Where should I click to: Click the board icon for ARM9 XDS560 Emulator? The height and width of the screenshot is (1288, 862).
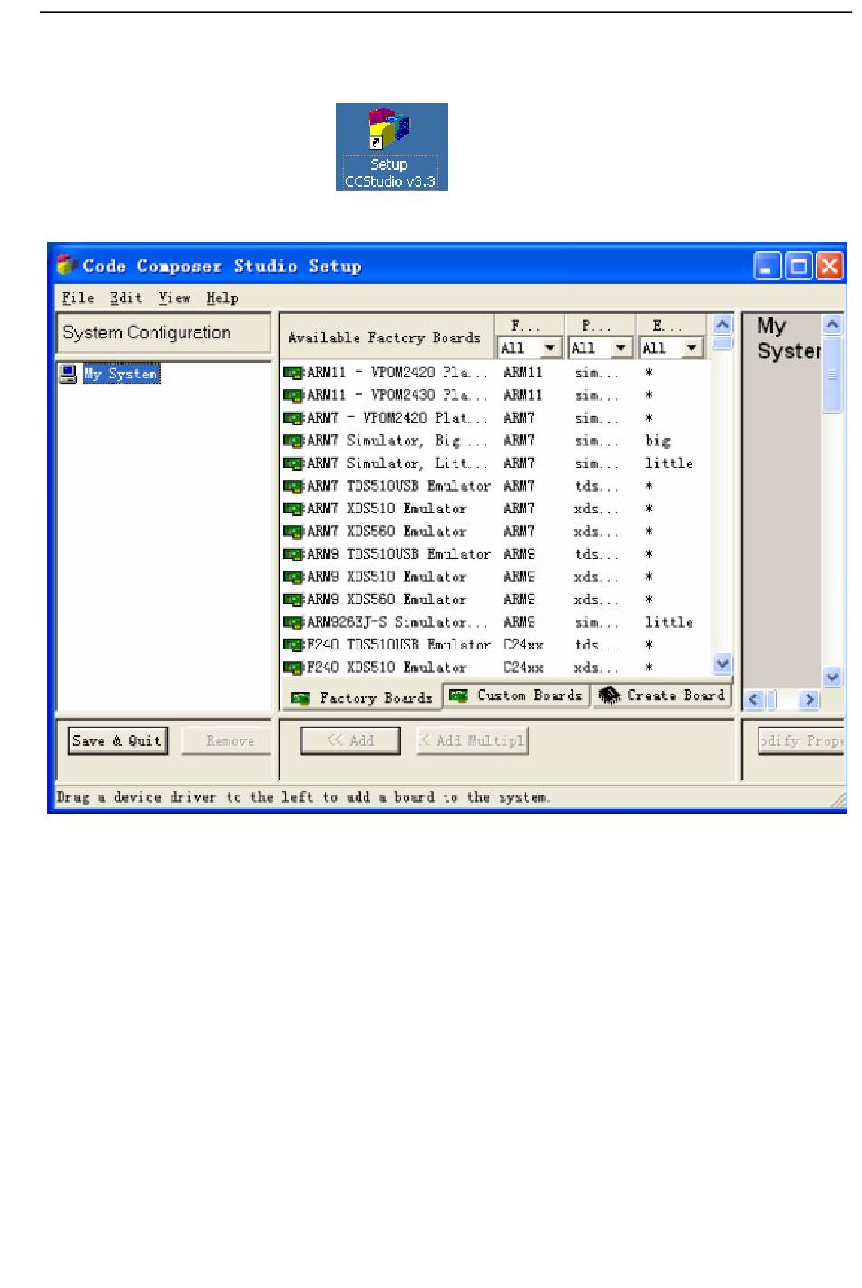tap(293, 600)
